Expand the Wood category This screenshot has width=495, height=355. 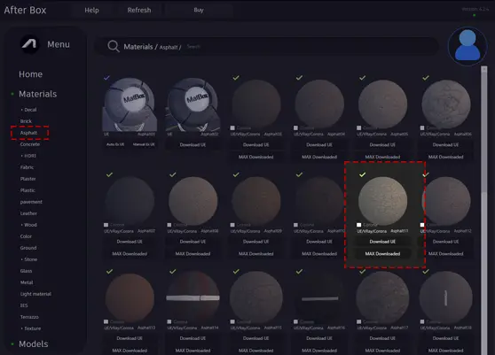tap(28, 225)
